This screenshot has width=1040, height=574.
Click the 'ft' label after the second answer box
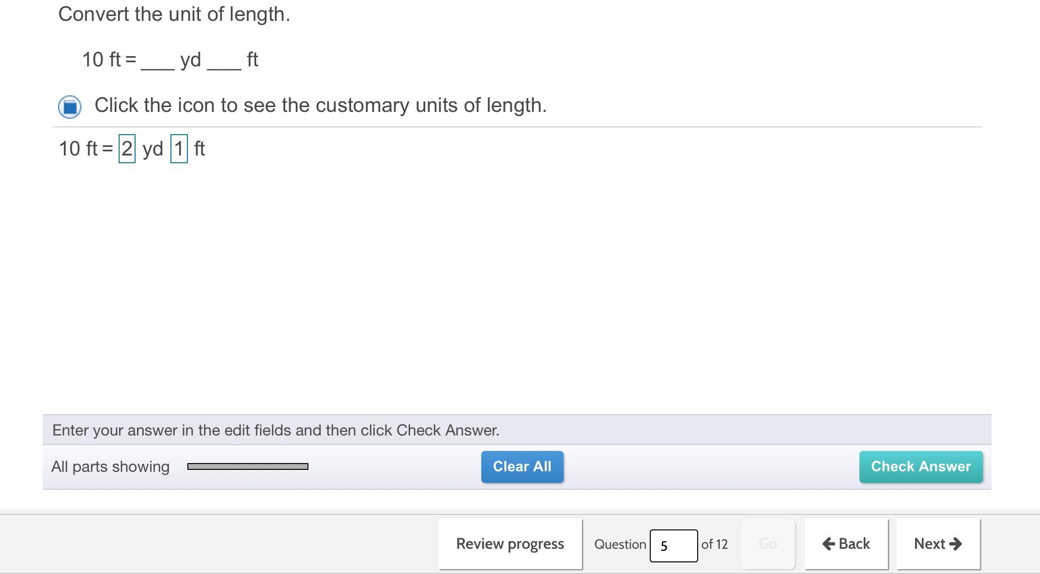pyautogui.click(x=199, y=149)
